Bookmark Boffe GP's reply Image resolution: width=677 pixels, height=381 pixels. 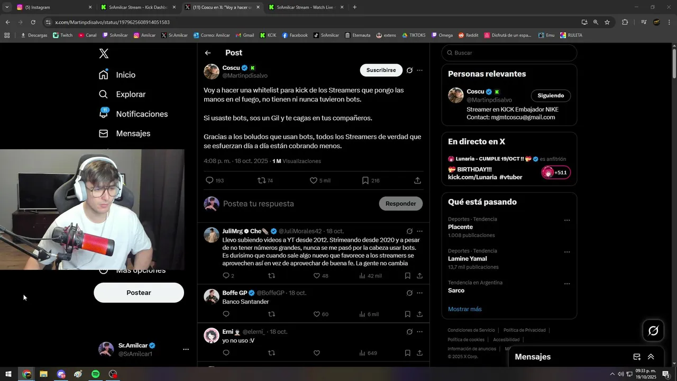coord(407,314)
